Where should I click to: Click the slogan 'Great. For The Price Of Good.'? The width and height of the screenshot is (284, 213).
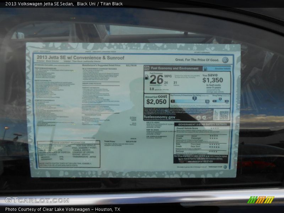197,60
